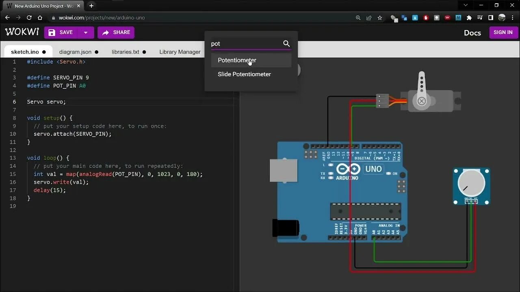
Task: Click the Arduino Uno board
Action: pos(339,192)
